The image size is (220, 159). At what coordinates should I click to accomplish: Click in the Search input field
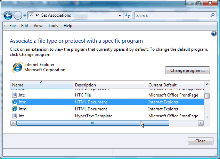click(x=172, y=15)
